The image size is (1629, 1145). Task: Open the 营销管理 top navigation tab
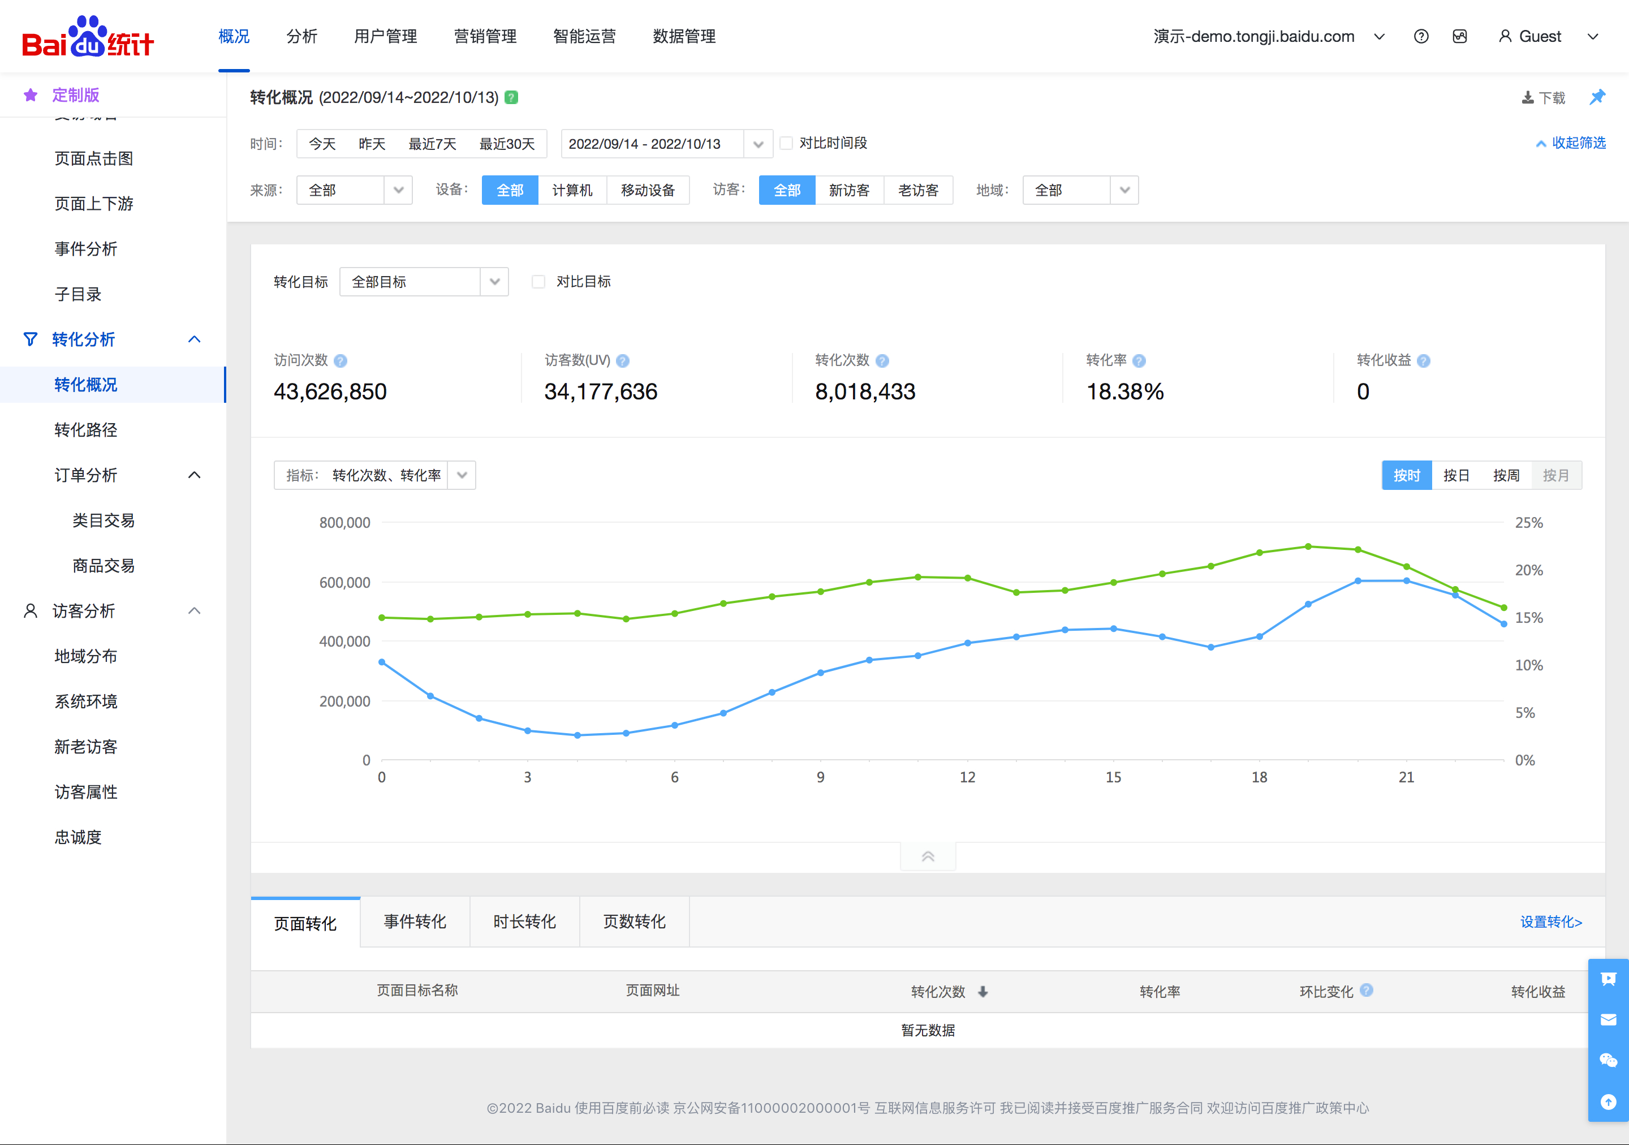coord(485,36)
